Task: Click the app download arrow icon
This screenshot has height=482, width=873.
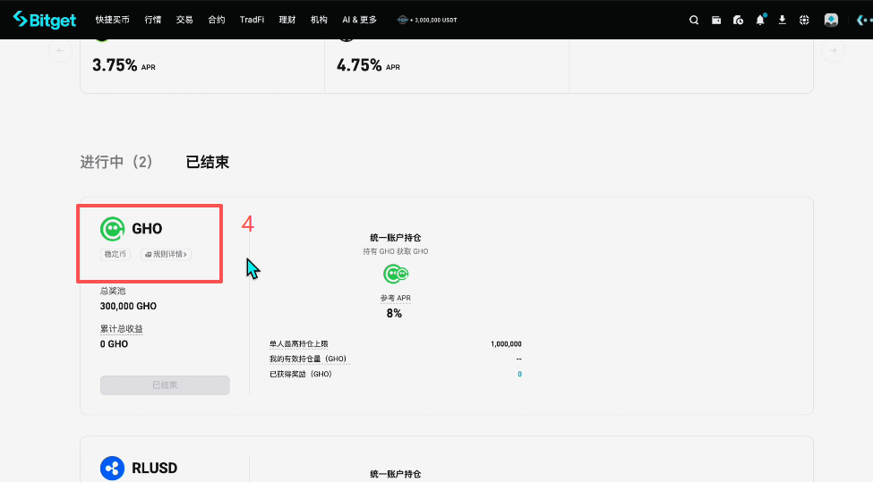Action: [783, 20]
